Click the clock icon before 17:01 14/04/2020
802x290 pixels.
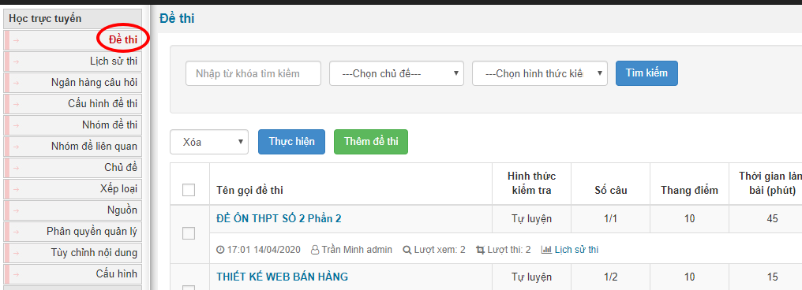pyautogui.click(x=220, y=250)
